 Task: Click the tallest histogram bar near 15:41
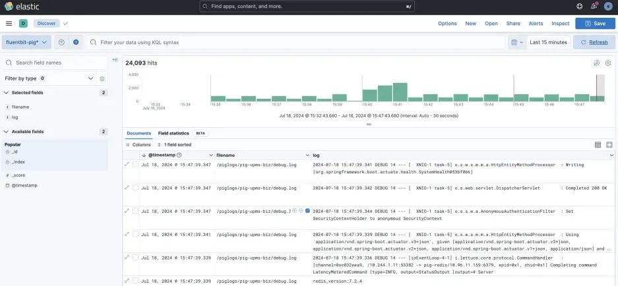click(400, 92)
